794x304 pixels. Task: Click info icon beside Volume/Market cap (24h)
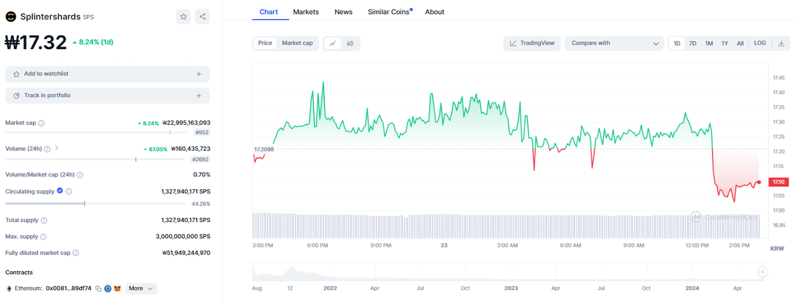pyautogui.click(x=80, y=175)
